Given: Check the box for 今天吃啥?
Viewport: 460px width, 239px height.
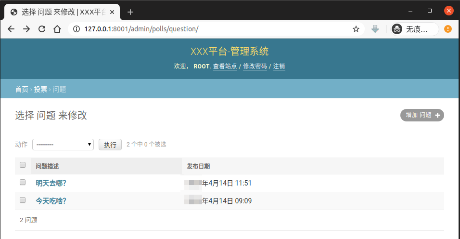Looking at the screenshot, I should click(23, 200).
